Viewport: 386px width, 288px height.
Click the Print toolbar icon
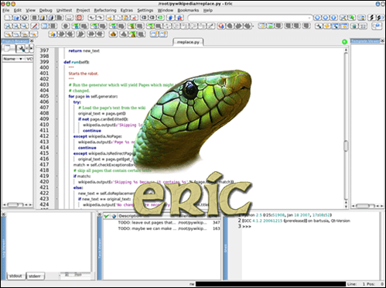[x=69, y=18]
